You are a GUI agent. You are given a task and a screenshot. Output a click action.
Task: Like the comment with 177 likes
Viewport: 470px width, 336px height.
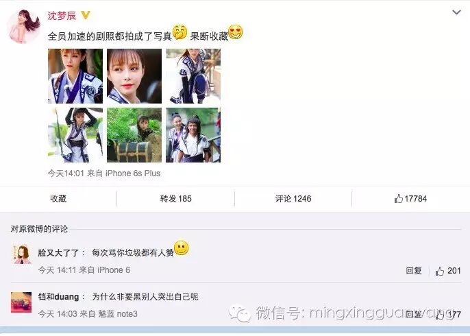448,314
